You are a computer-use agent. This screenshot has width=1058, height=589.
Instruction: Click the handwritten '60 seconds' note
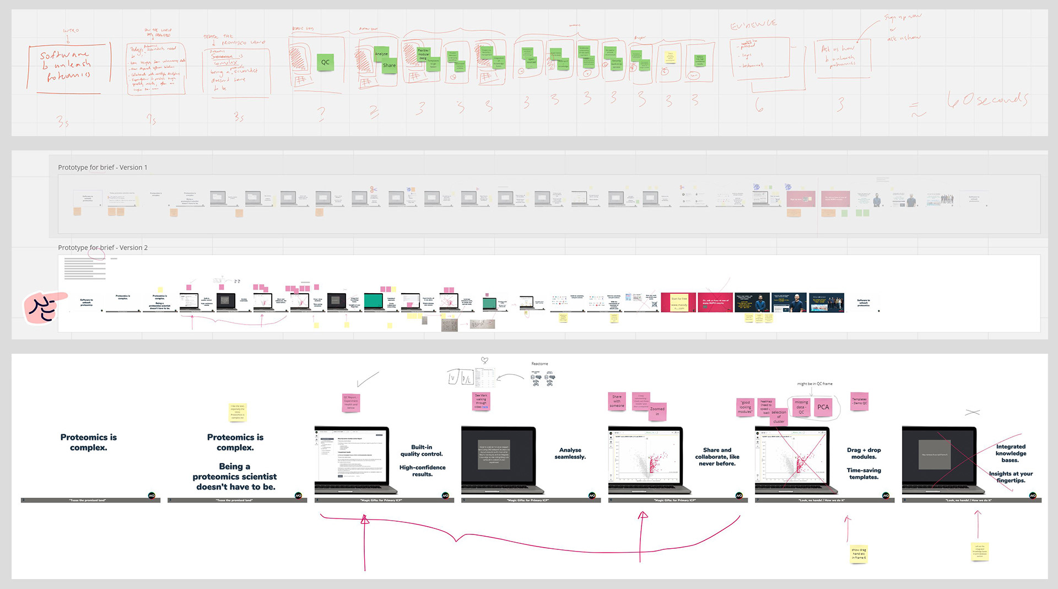[x=987, y=100]
